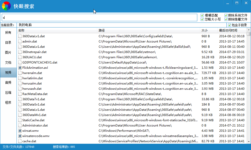The image size is (251, 150).
Task: Click the RacMetaData.dat file icon
Action: coord(20,94)
